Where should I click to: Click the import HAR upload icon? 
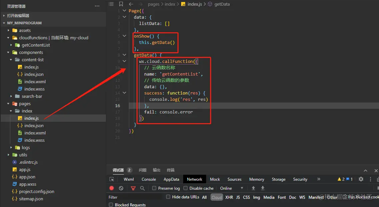point(253,188)
